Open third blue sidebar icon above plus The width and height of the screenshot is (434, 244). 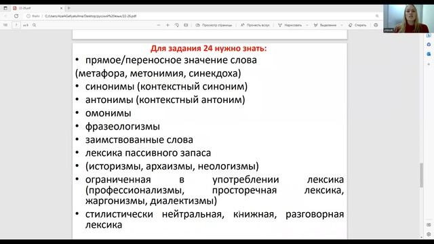point(429,54)
